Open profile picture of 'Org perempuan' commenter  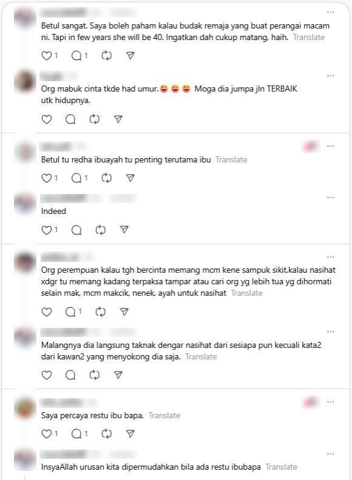25,262
